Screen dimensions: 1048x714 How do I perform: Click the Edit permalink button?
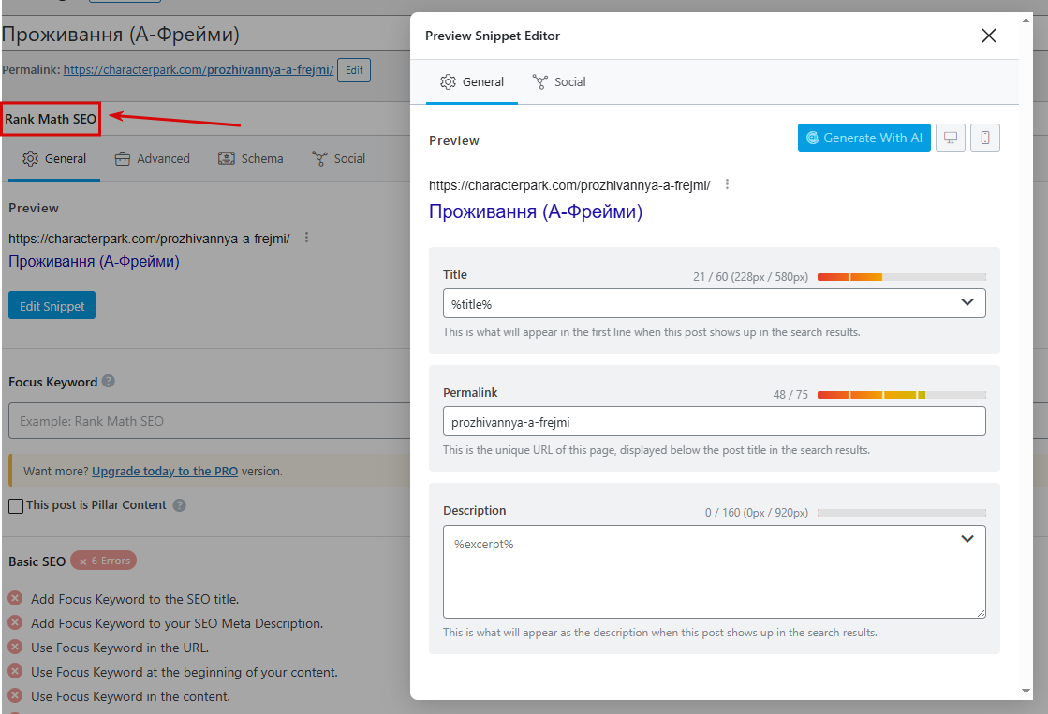point(354,70)
